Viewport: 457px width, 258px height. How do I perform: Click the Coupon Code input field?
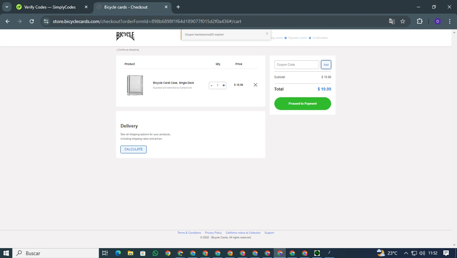coord(296,65)
